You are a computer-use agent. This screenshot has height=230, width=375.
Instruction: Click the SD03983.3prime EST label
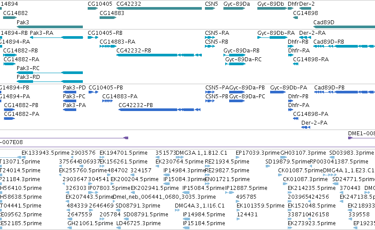point(351,153)
